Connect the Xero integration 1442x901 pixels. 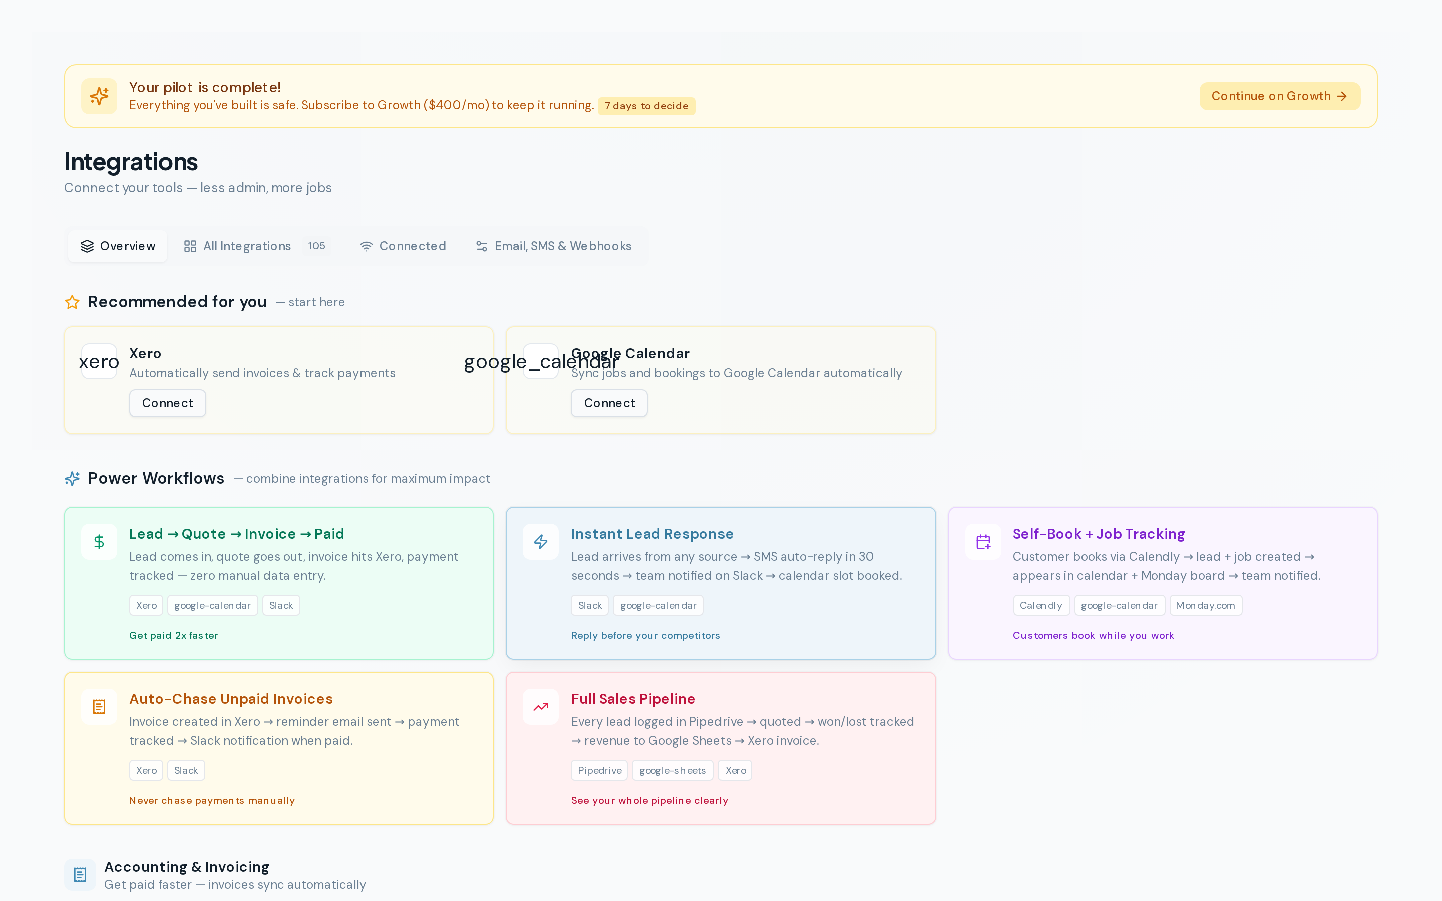(x=167, y=403)
